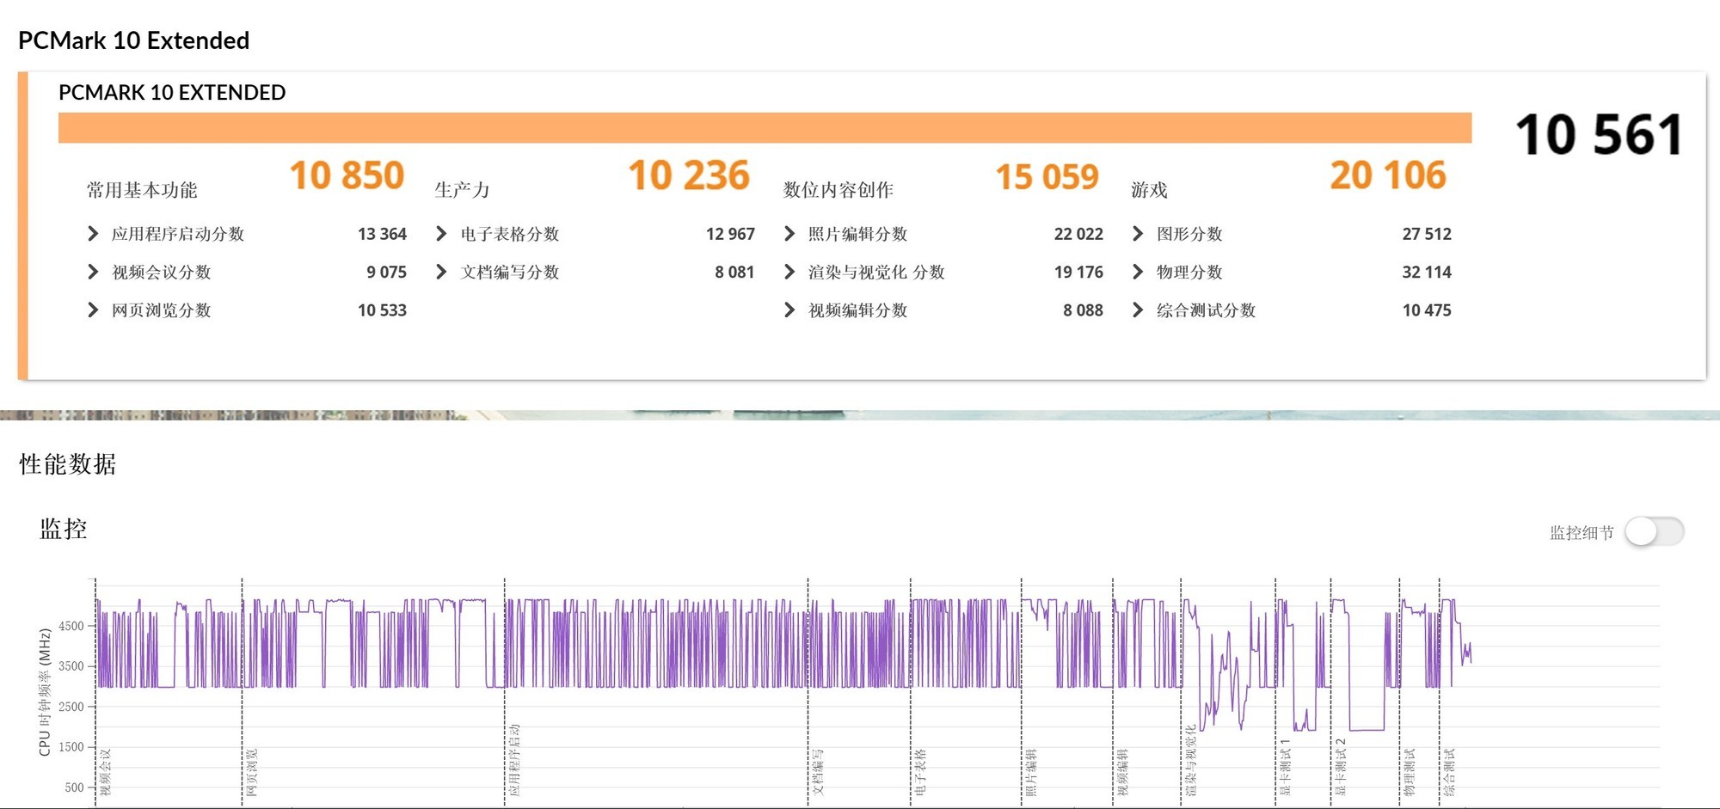Expand the 网页浏览分数 details arrow
1720x809 pixels.
pyautogui.click(x=93, y=310)
